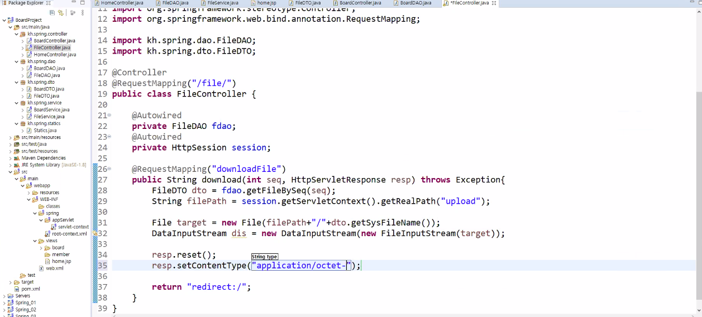Switch to BoardController.java editor tab
Viewport: 702px width, 317px height.
(357, 3)
